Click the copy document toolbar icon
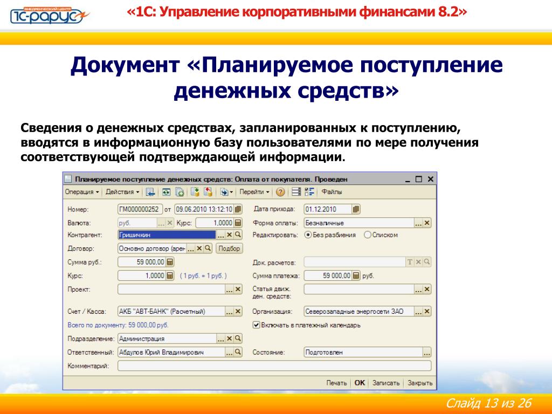This screenshot has height=414, width=552. click(x=180, y=192)
